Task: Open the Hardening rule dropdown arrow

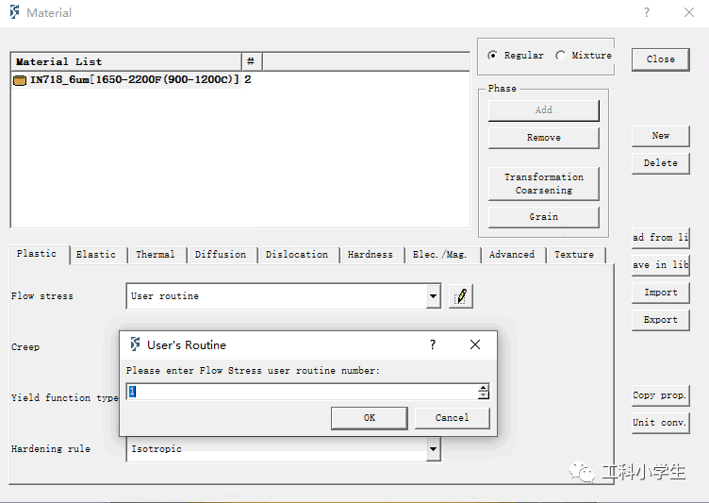Action: click(433, 449)
